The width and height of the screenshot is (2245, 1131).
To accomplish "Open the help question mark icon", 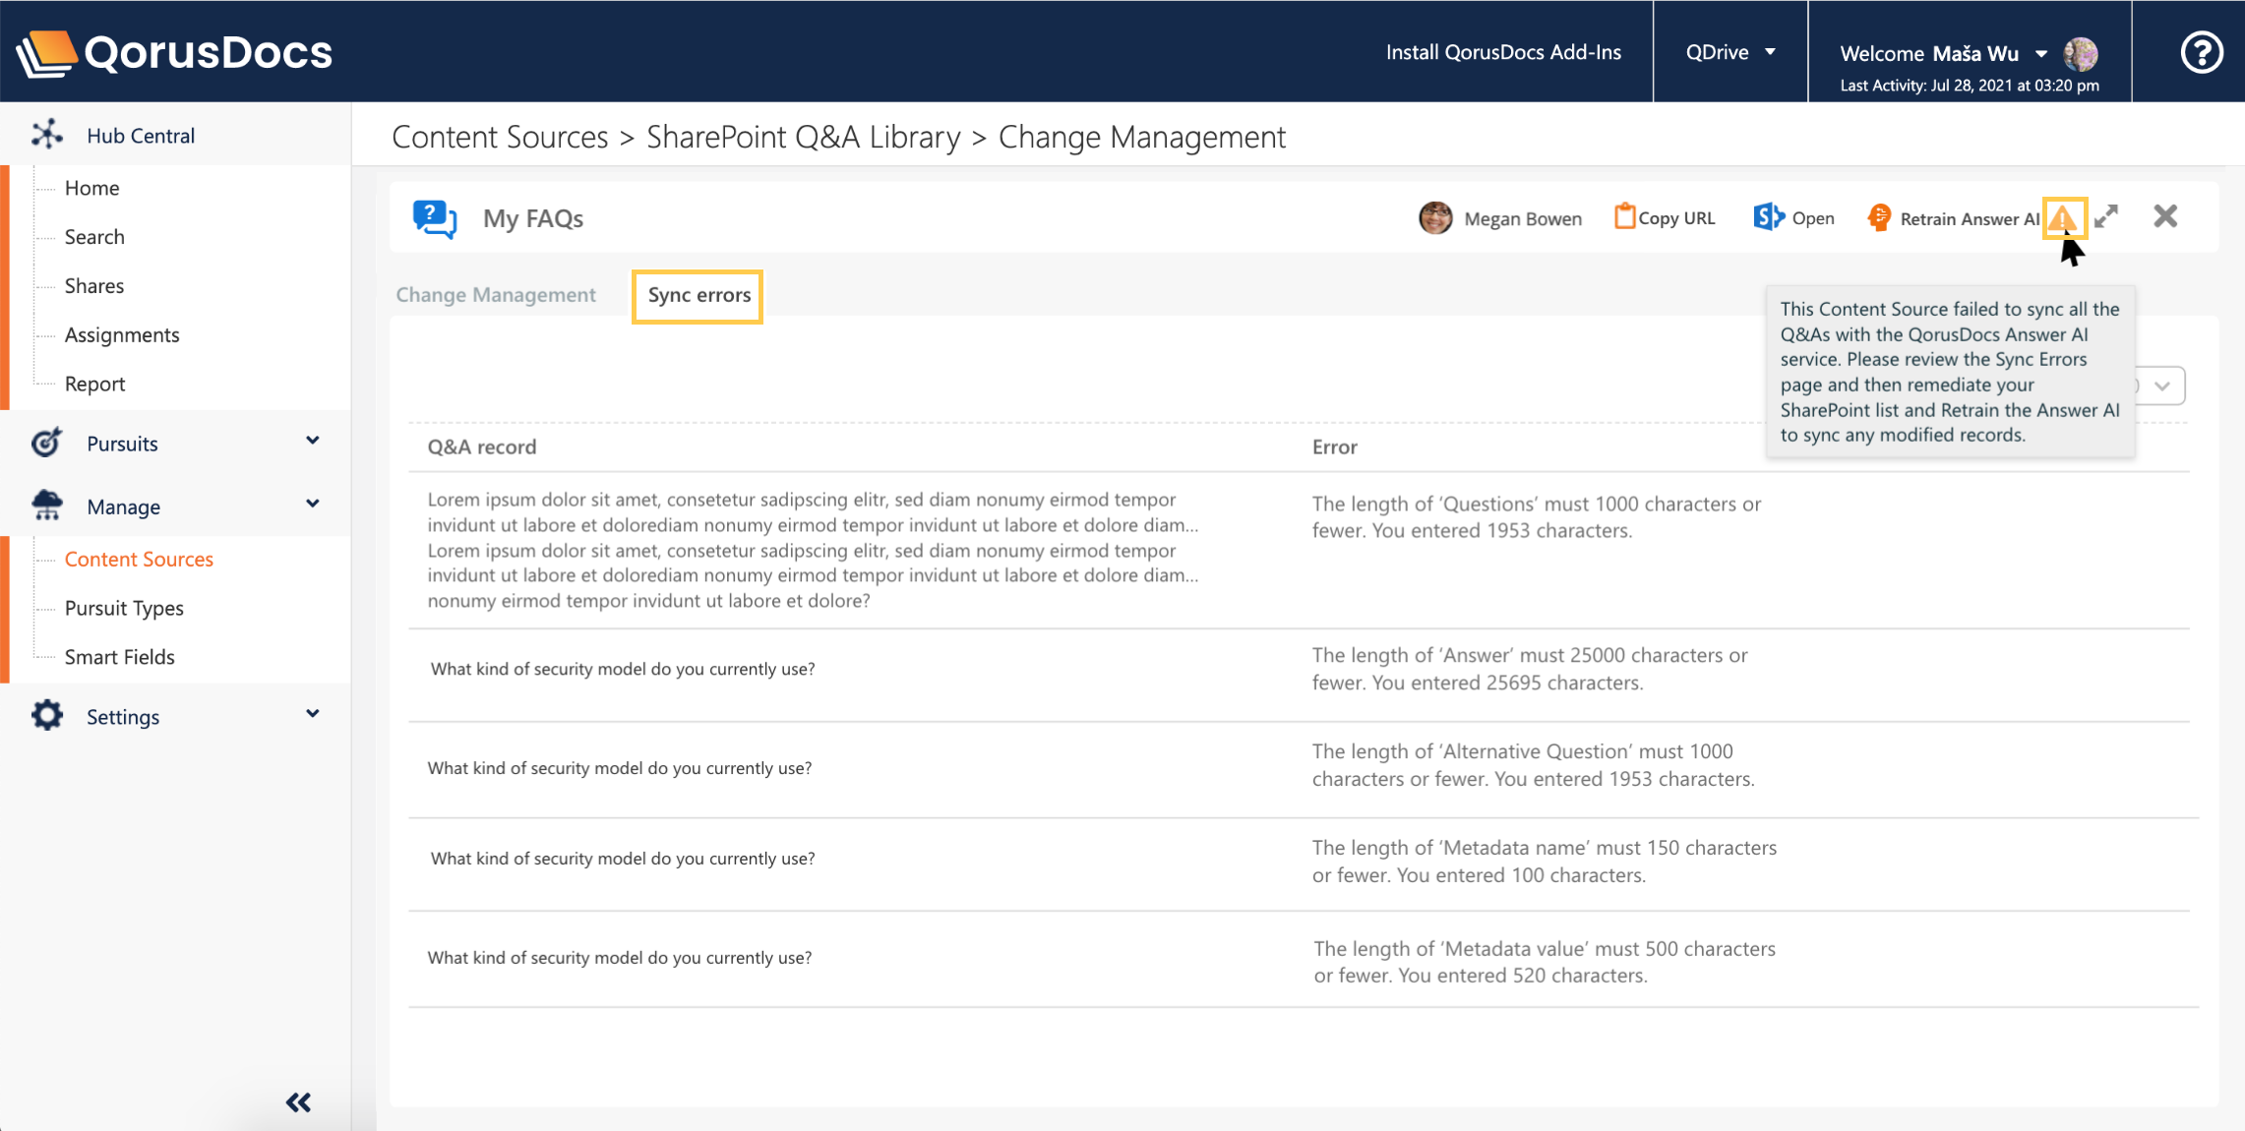I will pyautogui.click(x=2201, y=52).
